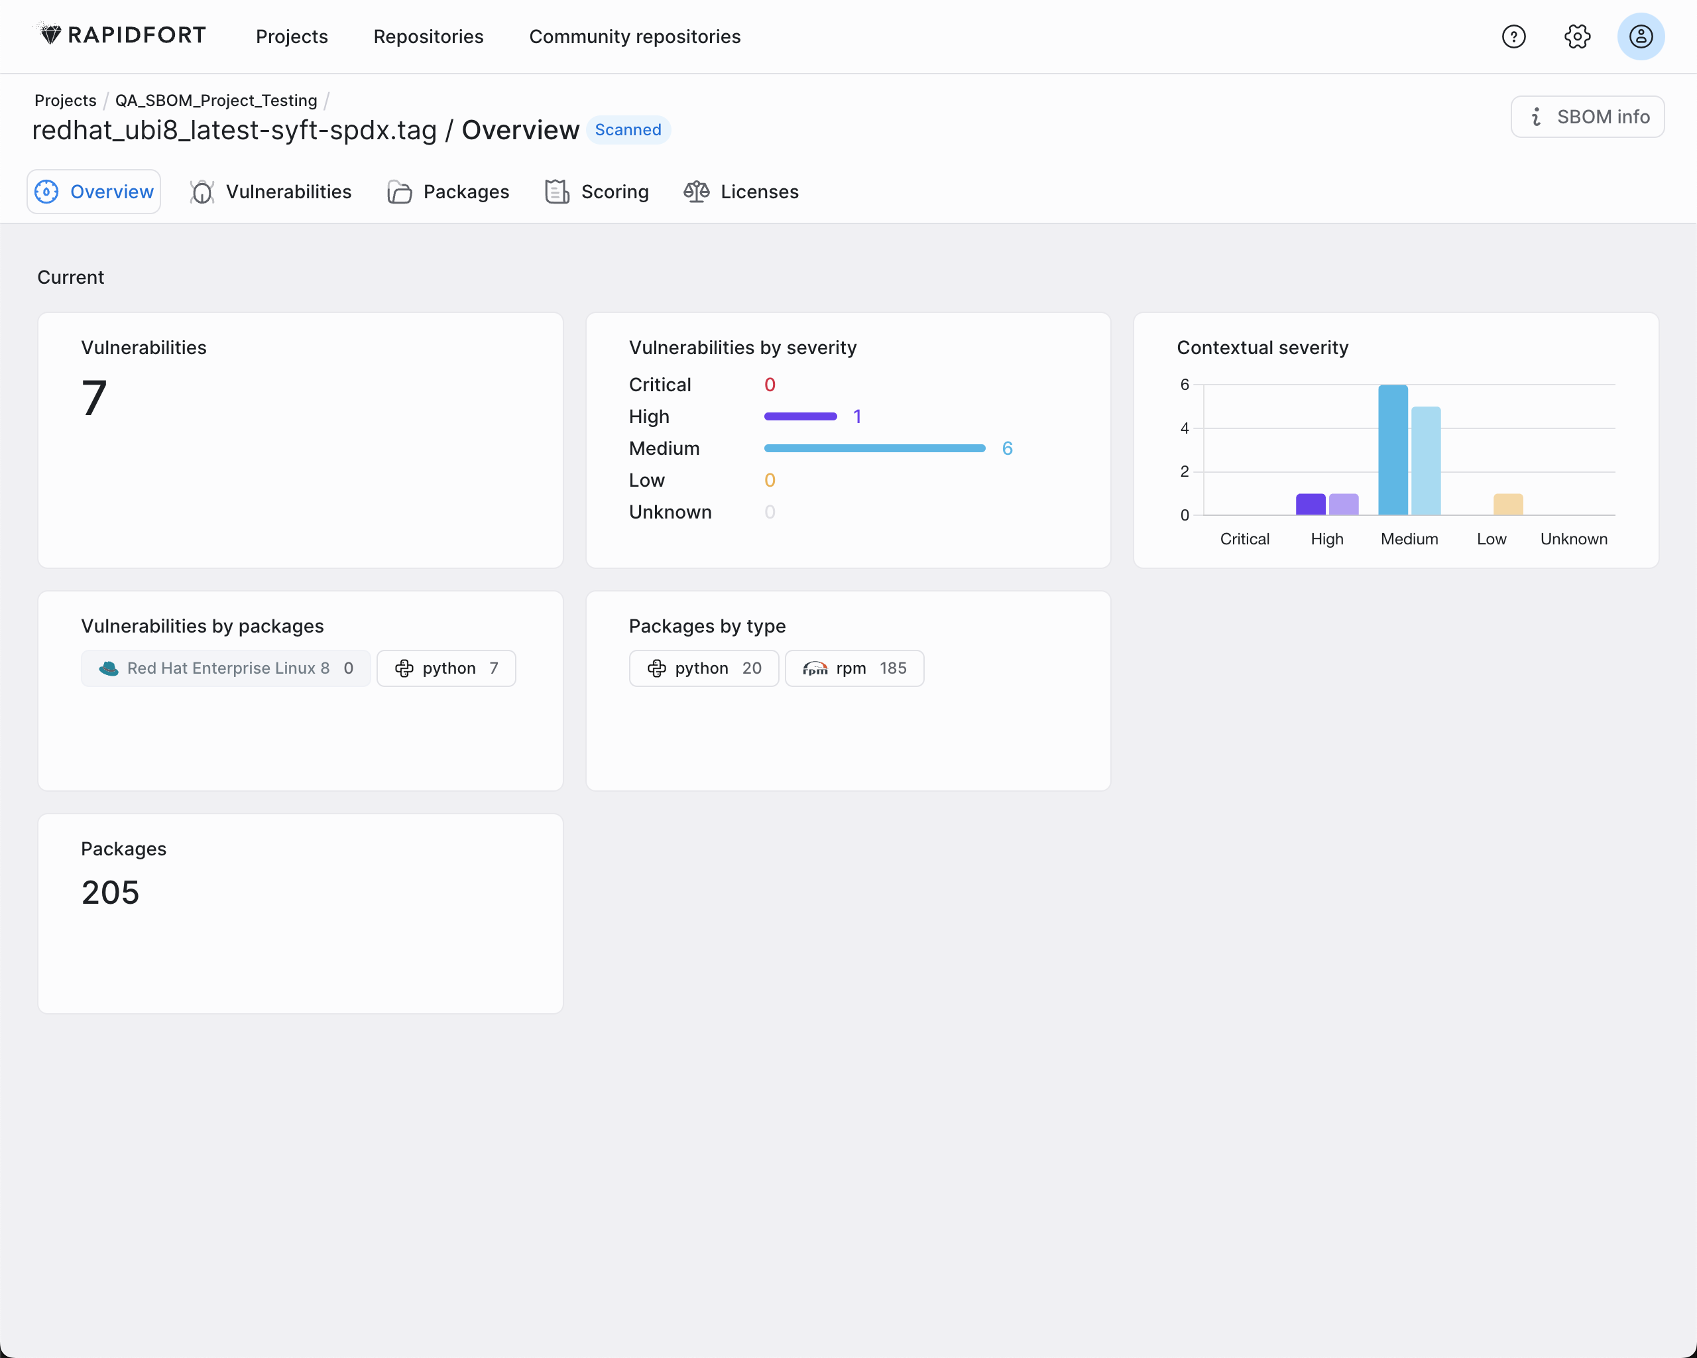Click the Current section label

click(x=71, y=278)
